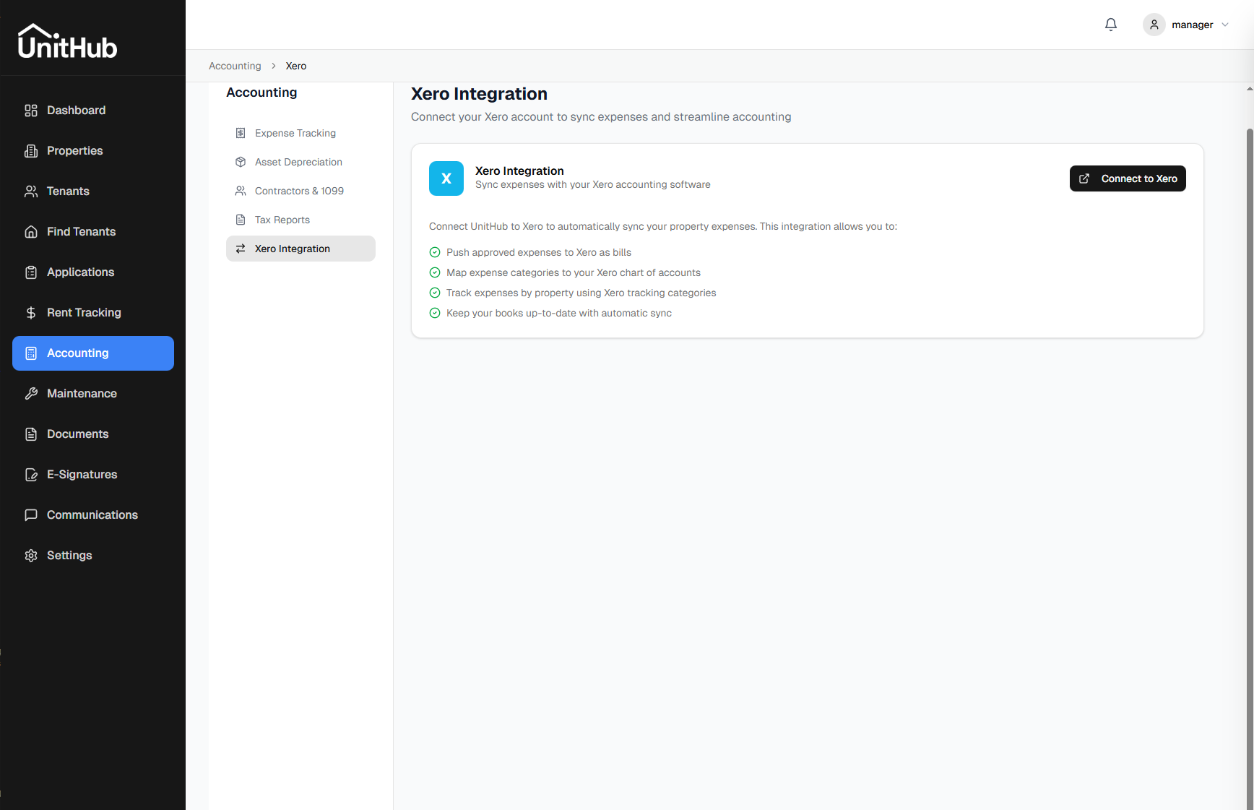The image size is (1254, 810).
Task: Open Contractors & 1099 sub-page
Action: pyautogui.click(x=300, y=191)
